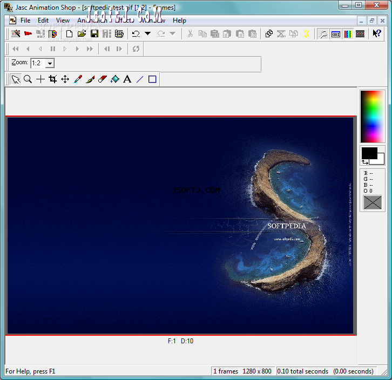Image resolution: width=392 pixels, height=380 pixels.
Task: Toggle the Arrow selection tool
Action: [16, 79]
